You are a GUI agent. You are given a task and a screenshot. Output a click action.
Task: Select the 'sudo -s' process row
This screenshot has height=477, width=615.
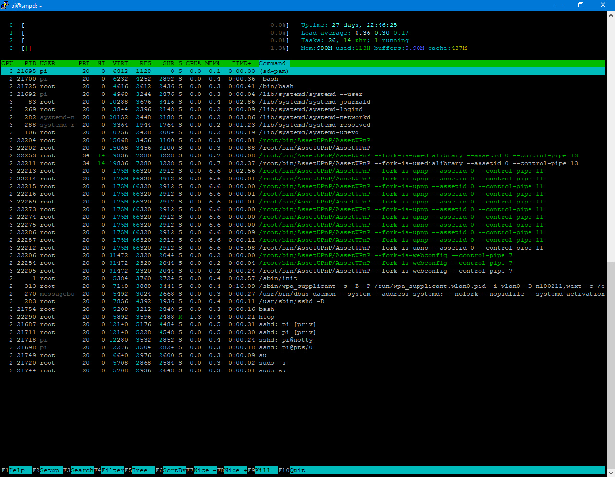pos(303,363)
